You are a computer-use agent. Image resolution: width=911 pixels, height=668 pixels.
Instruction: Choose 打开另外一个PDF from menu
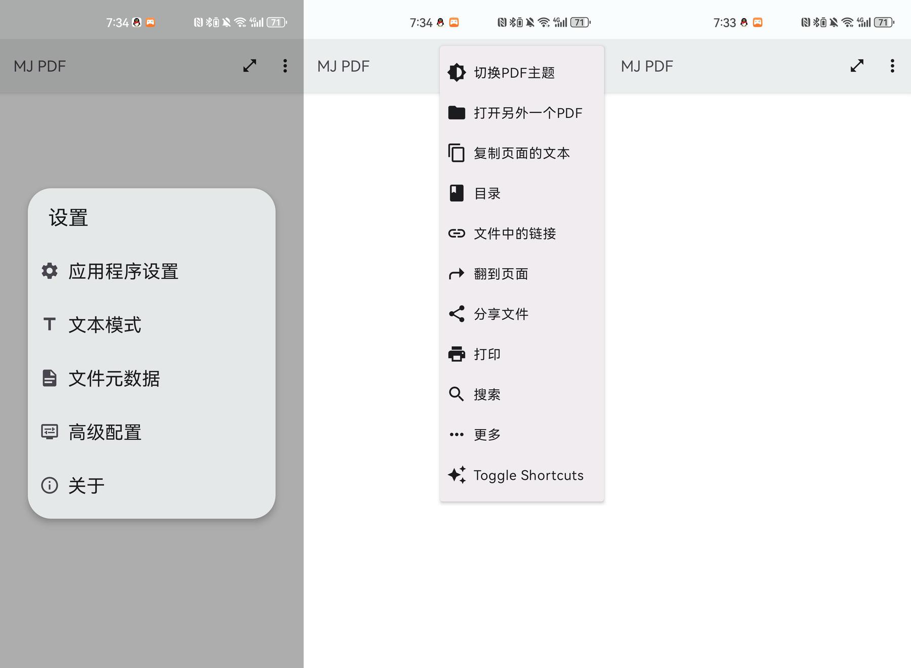pos(522,112)
